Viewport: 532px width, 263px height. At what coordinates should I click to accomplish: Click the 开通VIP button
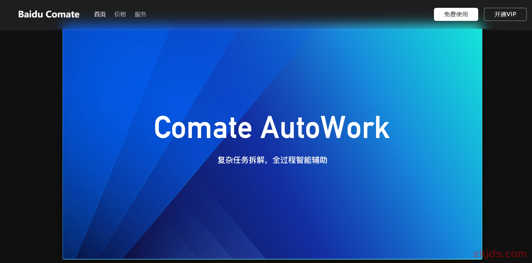(505, 14)
